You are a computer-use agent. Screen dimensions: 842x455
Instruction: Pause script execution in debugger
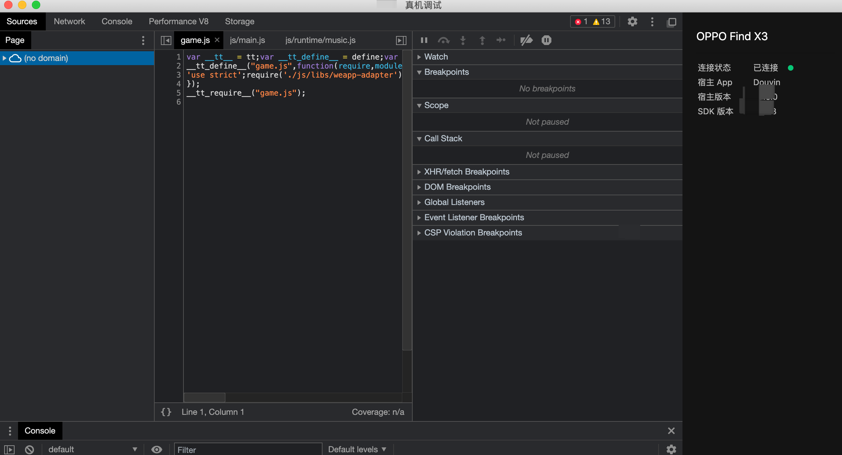tap(424, 40)
